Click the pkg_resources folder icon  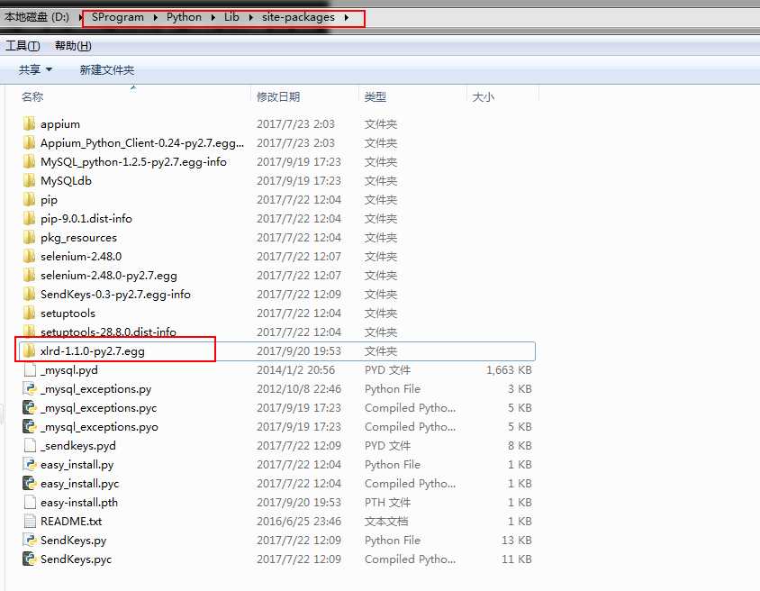pos(29,238)
